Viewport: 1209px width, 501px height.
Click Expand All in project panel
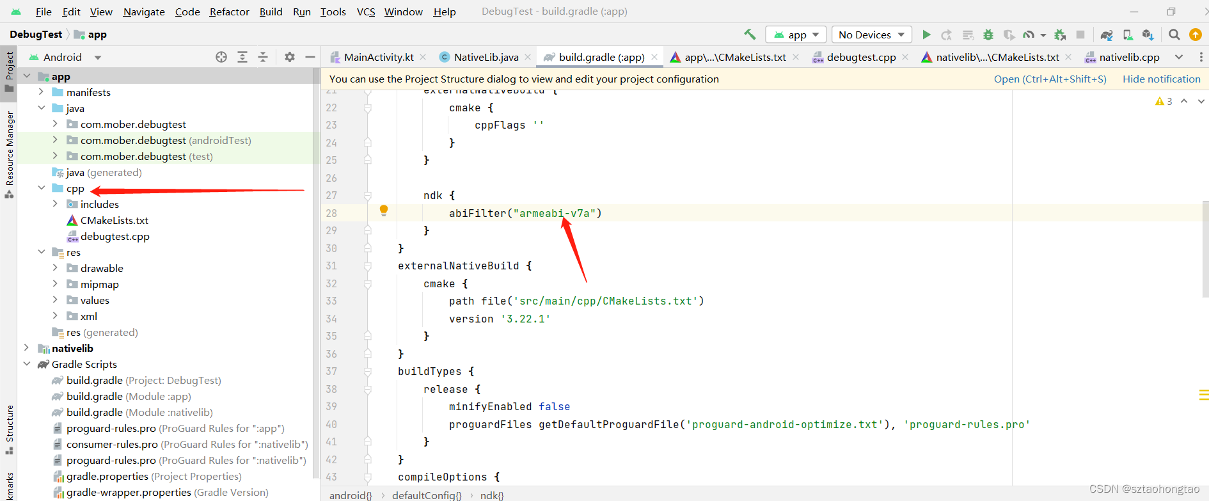[242, 57]
